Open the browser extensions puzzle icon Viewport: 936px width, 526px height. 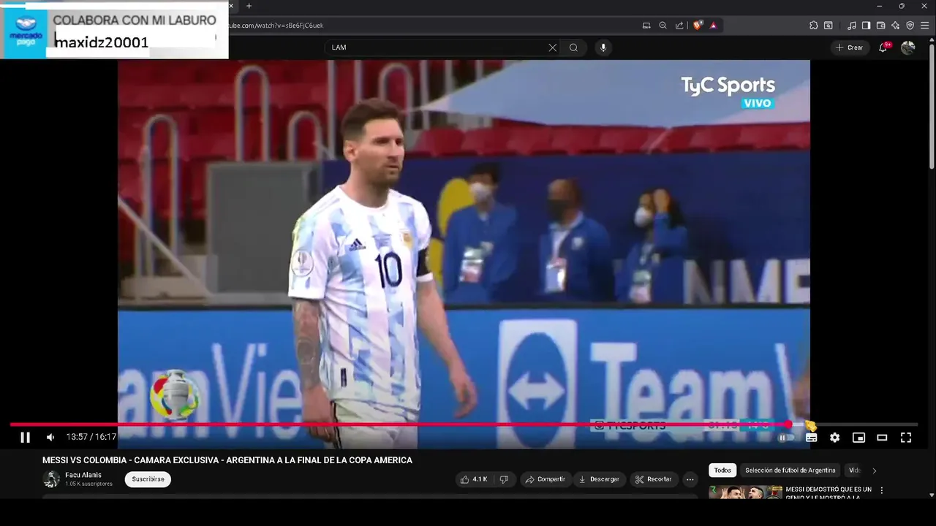click(814, 26)
